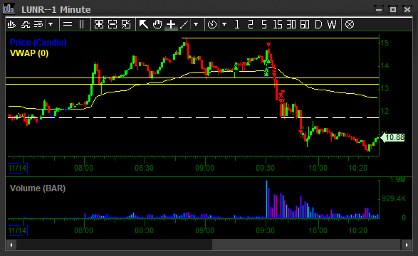
Task: Expand the drawing tools dropdown arrow
Action: coord(196,24)
